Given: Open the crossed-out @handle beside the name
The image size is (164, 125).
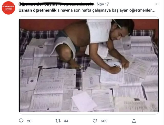Looking at the screenshot, I should tap(76, 4).
